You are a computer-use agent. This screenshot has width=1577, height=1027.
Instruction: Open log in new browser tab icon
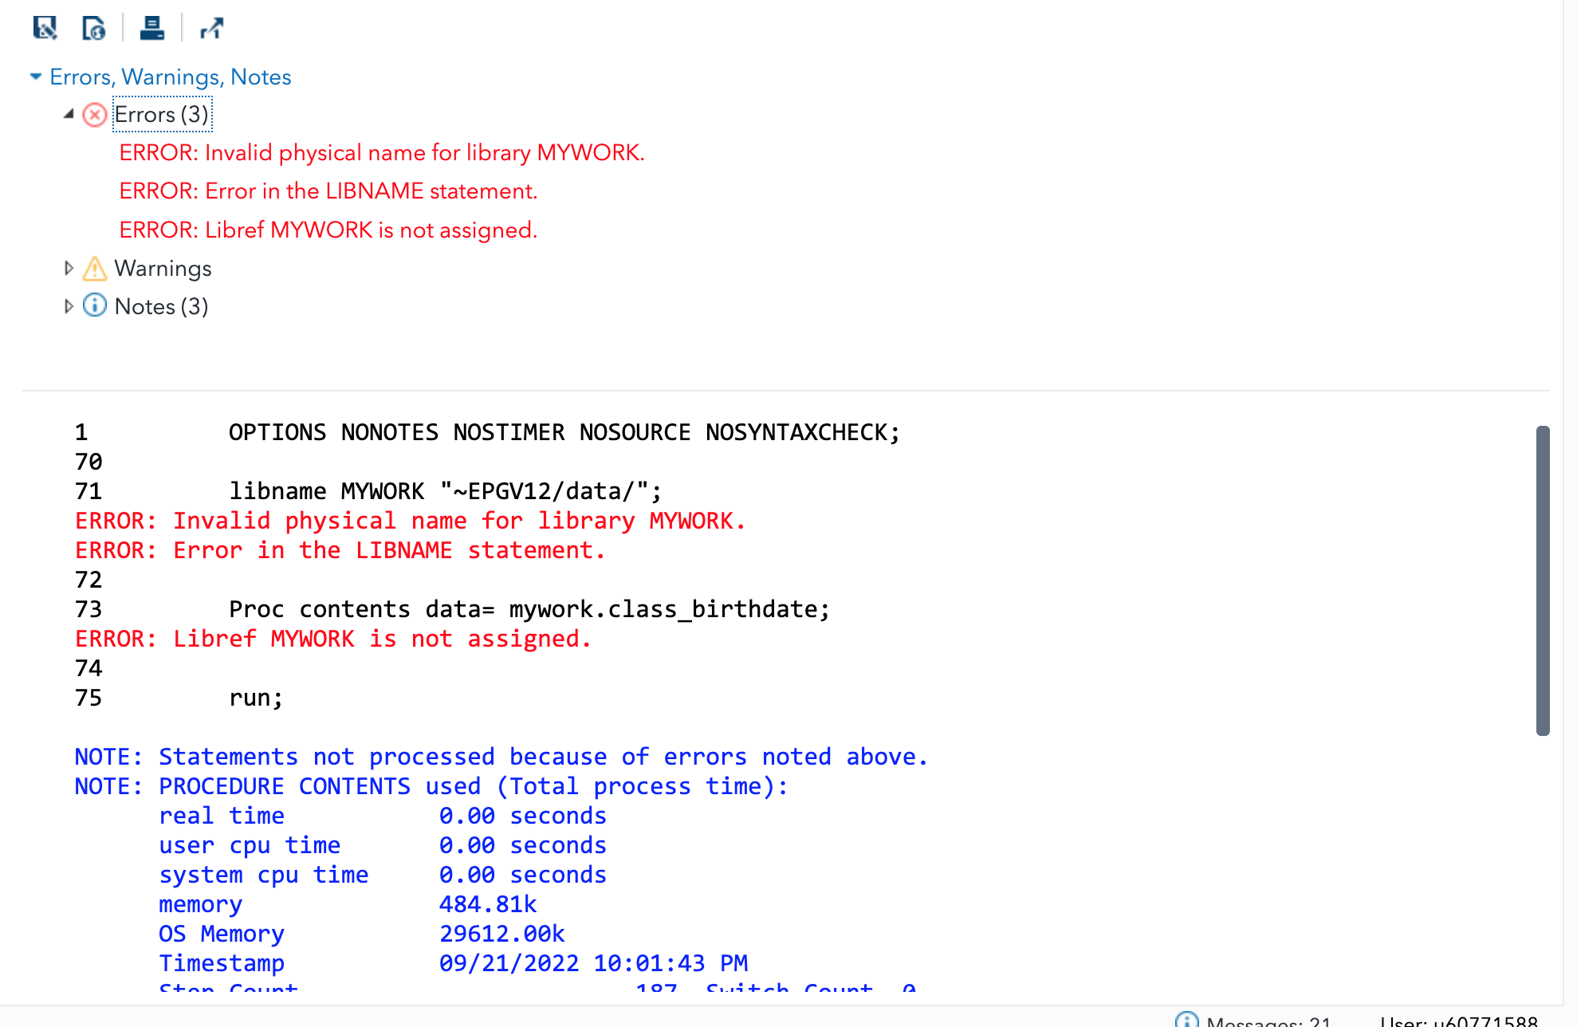(212, 29)
